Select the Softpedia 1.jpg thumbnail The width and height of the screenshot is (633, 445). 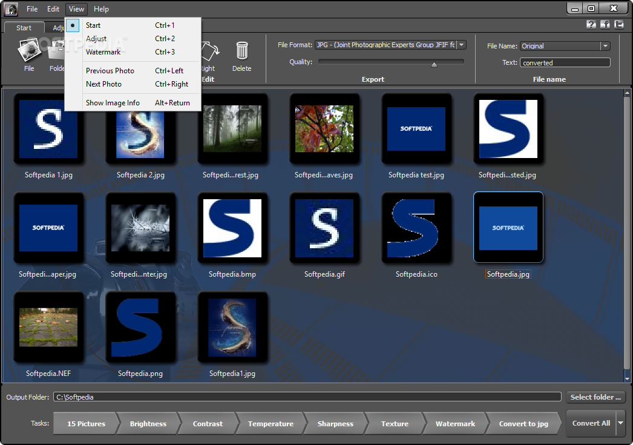(48, 128)
